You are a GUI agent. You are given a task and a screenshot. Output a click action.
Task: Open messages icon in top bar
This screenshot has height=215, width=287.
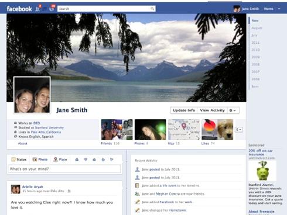point(45,9)
